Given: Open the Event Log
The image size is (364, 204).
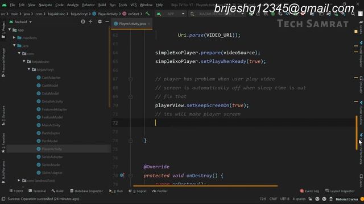Looking at the screenshot, I should click(x=309, y=191).
